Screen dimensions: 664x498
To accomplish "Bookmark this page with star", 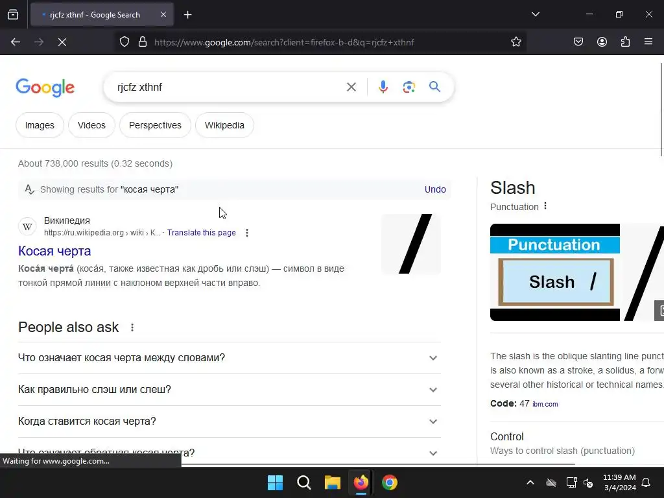I will point(516,42).
